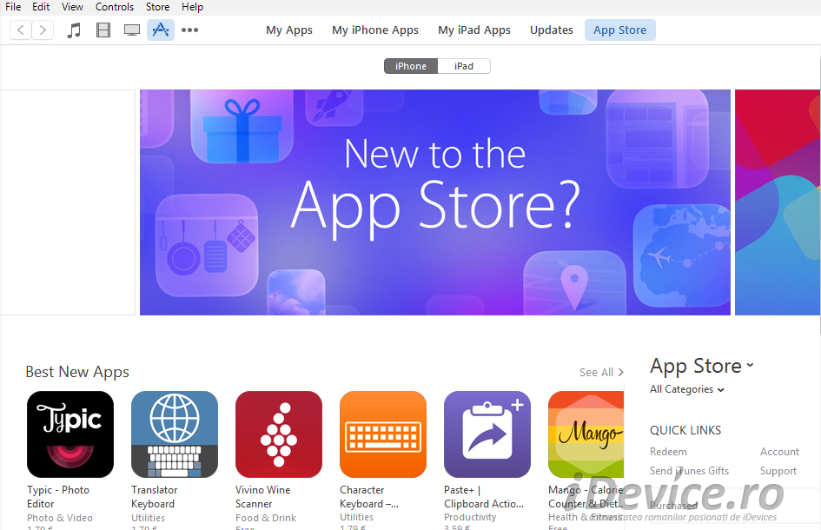This screenshot has width=821, height=530.
Task: Click the Account quick link
Action: [779, 452]
